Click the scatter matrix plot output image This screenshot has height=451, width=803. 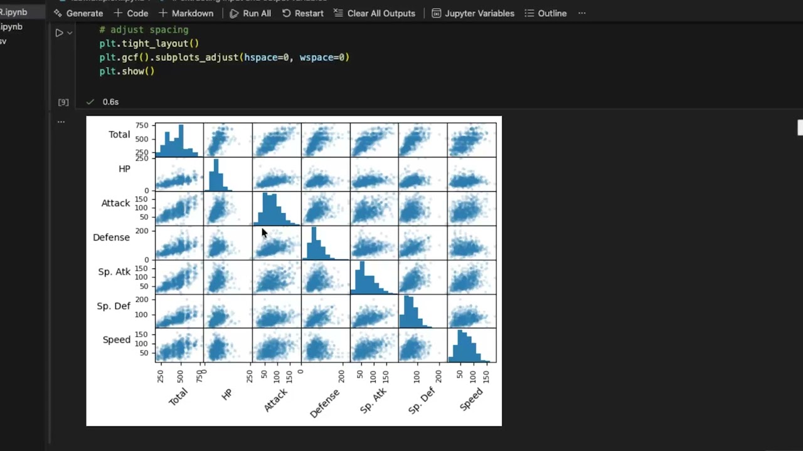294,271
